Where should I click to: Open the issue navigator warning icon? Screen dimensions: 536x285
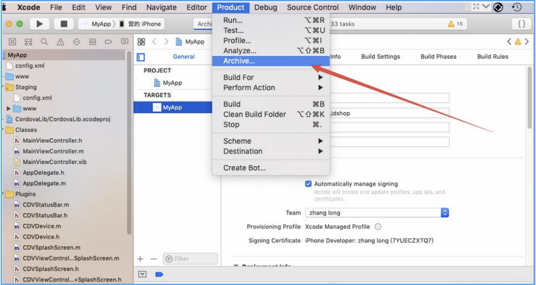pos(61,42)
